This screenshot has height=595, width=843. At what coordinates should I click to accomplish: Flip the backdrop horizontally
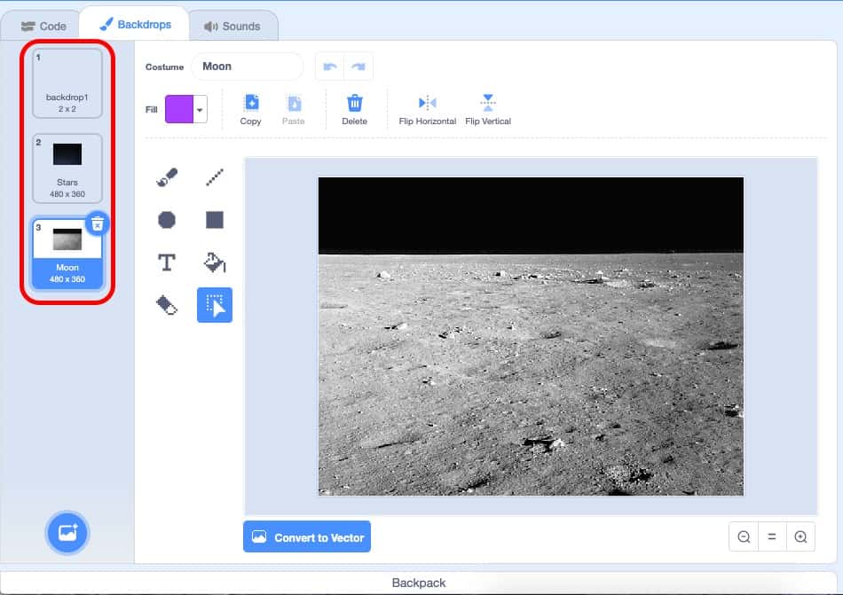pos(428,110)
